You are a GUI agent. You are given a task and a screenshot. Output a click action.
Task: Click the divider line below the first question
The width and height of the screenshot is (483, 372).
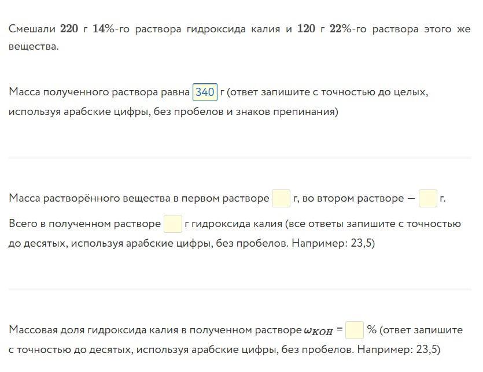pos(239,157)
